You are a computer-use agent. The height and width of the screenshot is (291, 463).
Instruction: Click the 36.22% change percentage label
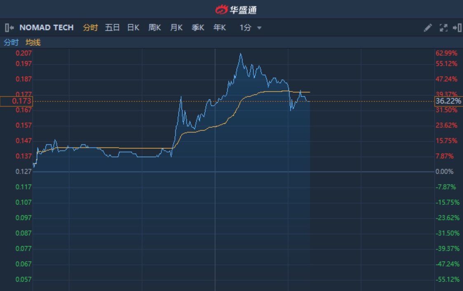point(448,101)
